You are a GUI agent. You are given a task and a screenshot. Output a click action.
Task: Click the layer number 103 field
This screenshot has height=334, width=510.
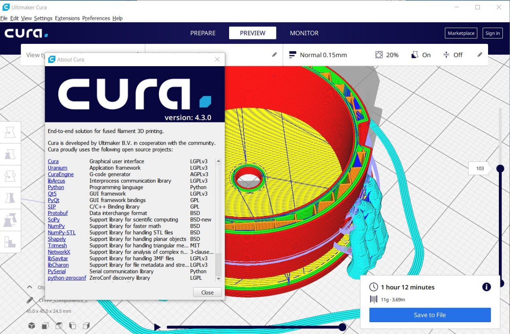480,169
